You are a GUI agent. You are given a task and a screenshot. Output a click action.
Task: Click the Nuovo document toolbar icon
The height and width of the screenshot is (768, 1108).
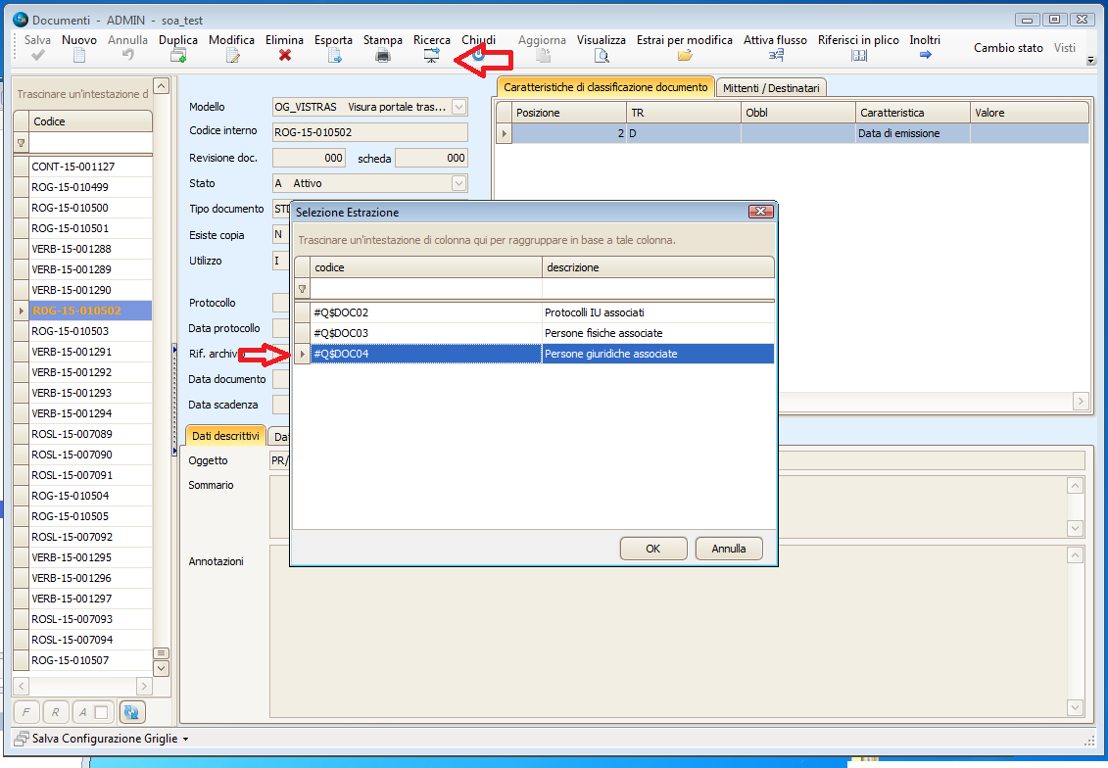79,56
